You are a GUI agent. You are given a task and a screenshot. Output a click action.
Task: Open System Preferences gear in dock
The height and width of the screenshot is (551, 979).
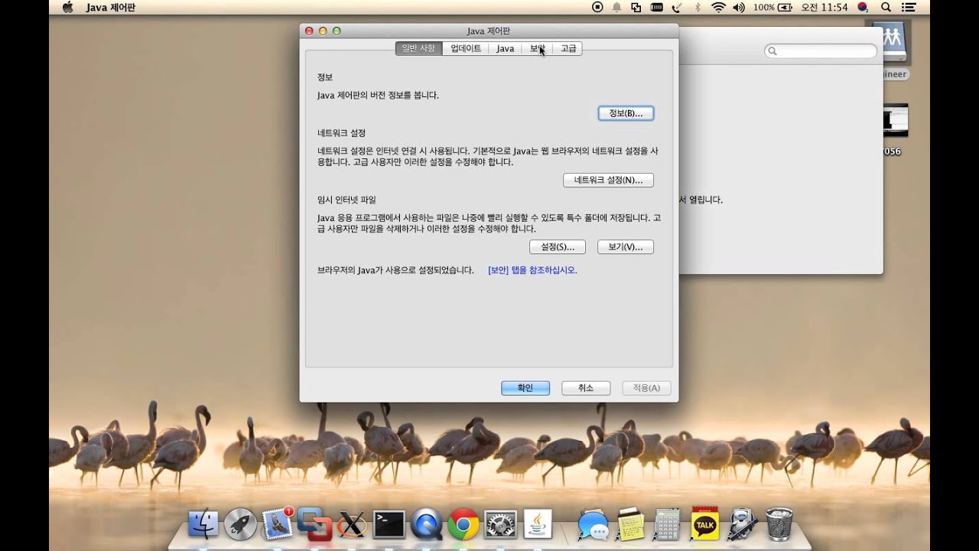click(501, 524)
